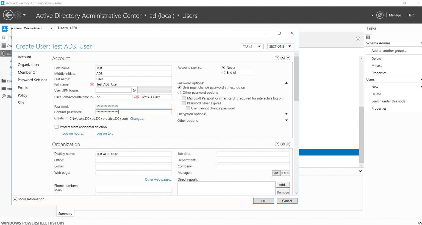This screenshot has height=225, width=422.
Task: Click the Tasks pane clipboard icon
Action: 368,37
